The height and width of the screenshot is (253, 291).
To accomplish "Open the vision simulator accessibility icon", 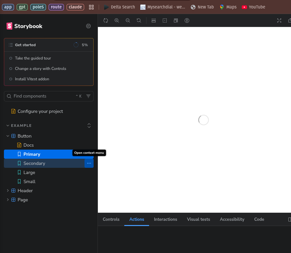I will point(187,20).
